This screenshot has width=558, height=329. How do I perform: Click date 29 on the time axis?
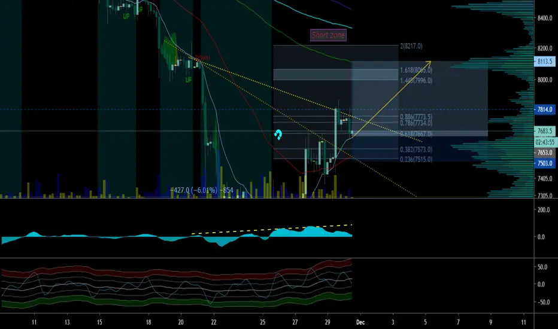327,322
